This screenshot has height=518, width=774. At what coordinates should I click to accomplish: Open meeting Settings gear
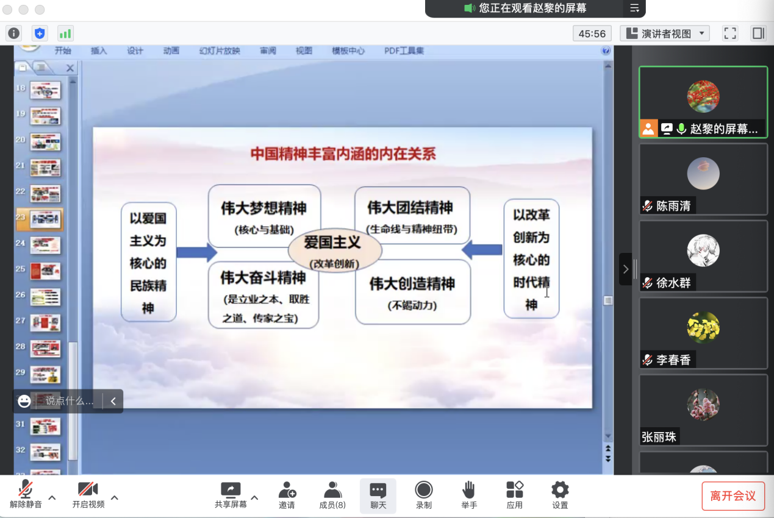(x=560, y=495)
